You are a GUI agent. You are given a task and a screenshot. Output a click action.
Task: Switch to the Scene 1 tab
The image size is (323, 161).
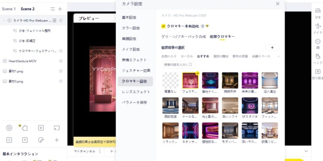pyautogui.click(x=9, y=9)
